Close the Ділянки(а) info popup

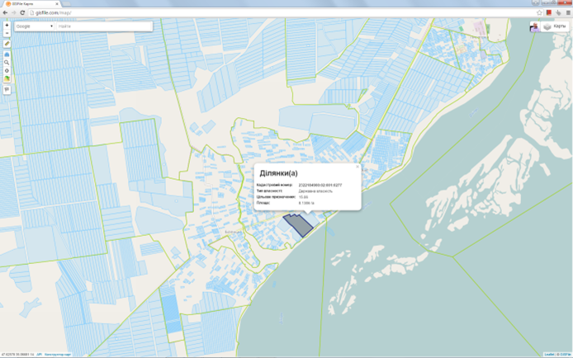[x=358, y=167]
